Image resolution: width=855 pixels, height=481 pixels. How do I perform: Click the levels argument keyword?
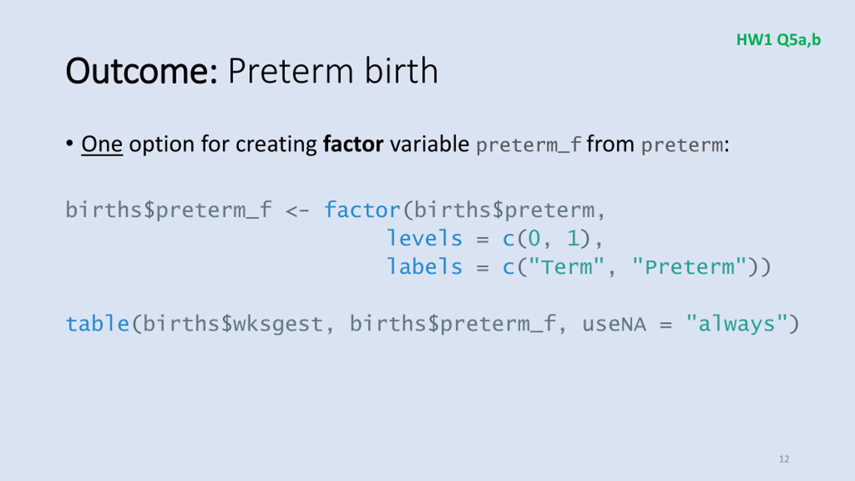(424, 238)
